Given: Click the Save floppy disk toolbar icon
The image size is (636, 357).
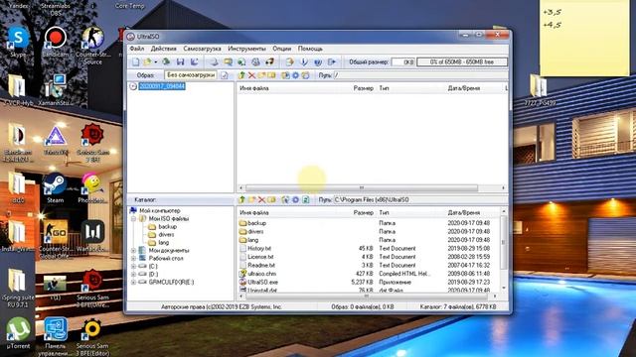Looking at the screenshot, I should (181, 61).
